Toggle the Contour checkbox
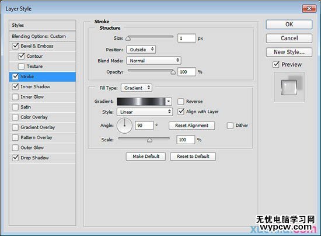The width and height of the screenshot is (321, 236). click(x=21, y=56)
